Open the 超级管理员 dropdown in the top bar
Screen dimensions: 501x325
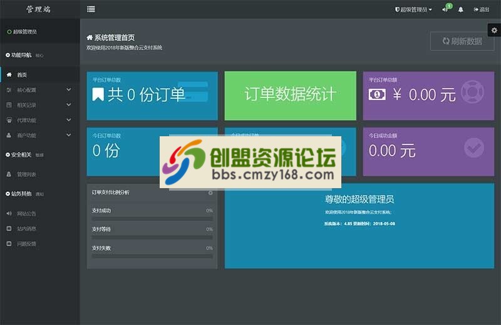click(x=413, y=9)
